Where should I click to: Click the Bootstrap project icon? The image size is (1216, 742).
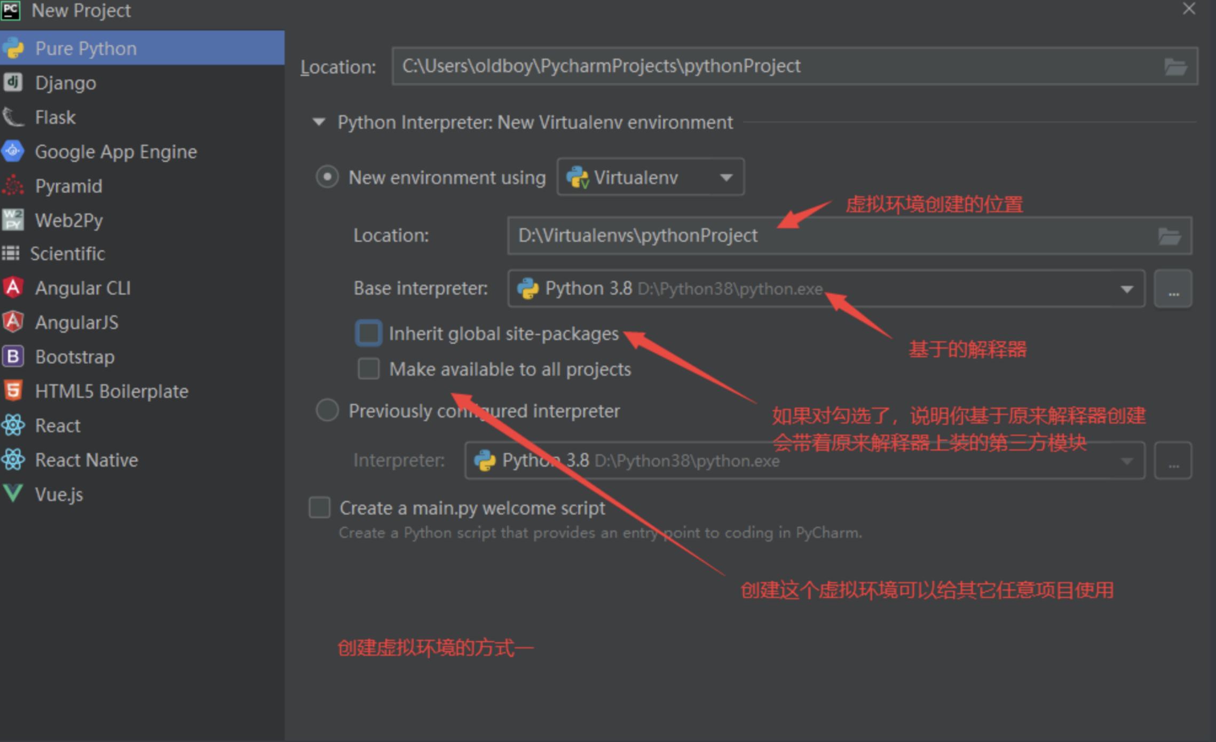tap(13, 356)
